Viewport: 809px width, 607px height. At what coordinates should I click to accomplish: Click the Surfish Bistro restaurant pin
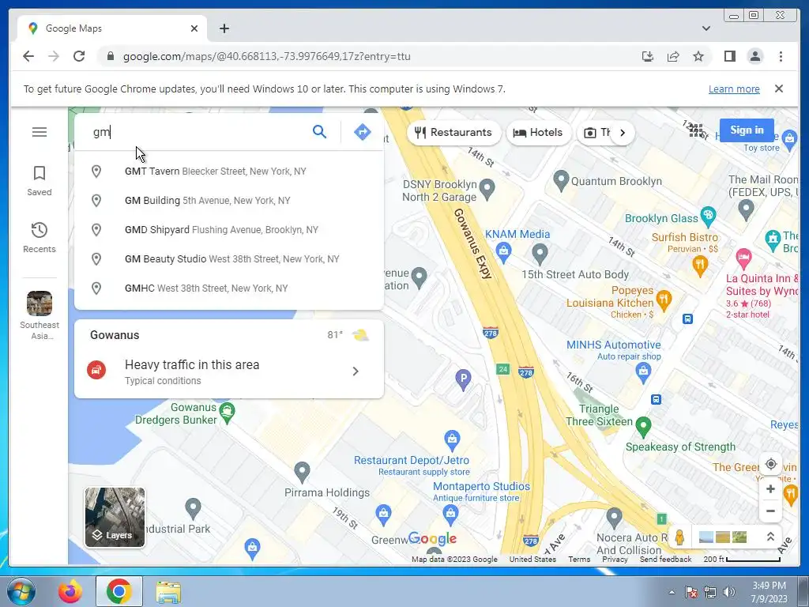click(x=700, y=266)
